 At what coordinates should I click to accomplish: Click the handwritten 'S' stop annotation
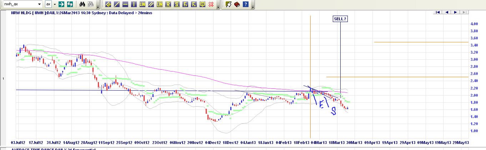coord(333,111)
